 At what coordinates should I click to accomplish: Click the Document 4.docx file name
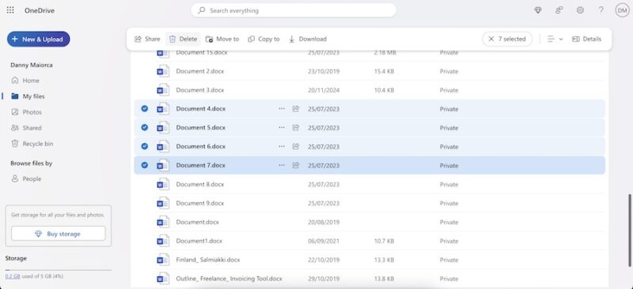tap(201, 109)
